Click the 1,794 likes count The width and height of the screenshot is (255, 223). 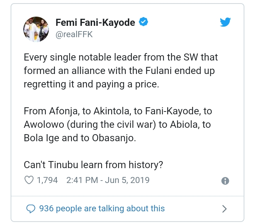(x=47, y=180)
